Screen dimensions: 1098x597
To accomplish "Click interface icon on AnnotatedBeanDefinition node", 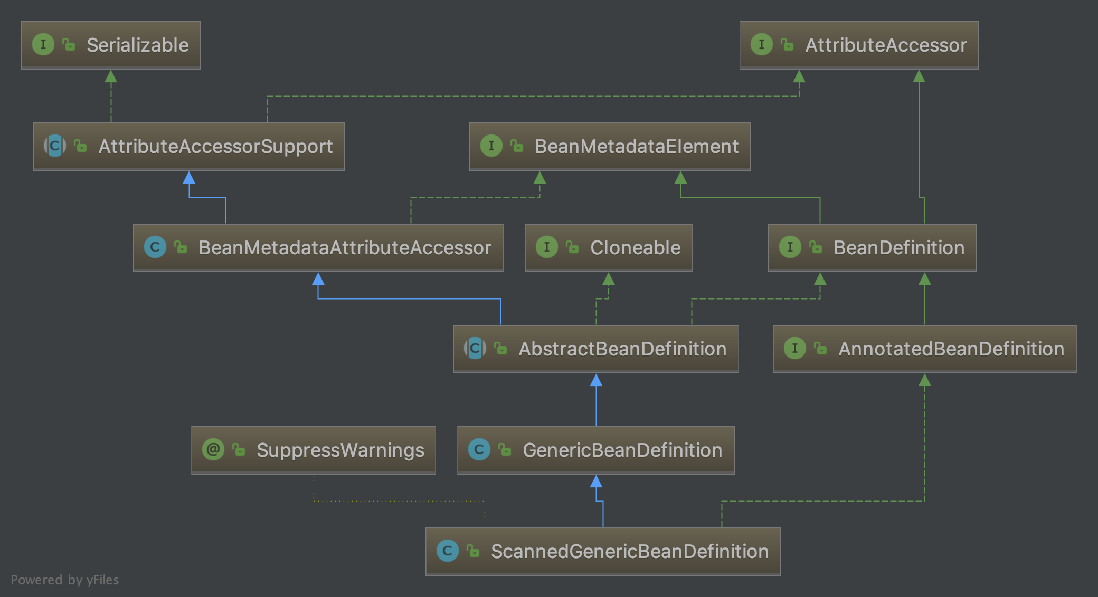I will click(x=795, y=348).
